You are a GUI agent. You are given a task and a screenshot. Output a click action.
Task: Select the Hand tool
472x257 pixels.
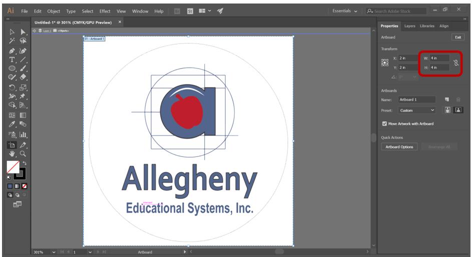coord(12,154)
